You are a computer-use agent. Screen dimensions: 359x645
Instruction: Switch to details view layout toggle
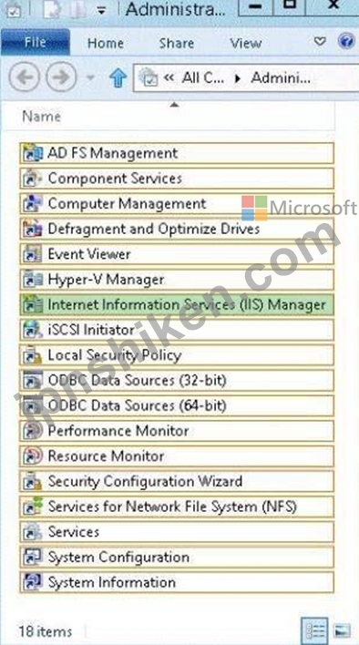click(x=316, y=630)
